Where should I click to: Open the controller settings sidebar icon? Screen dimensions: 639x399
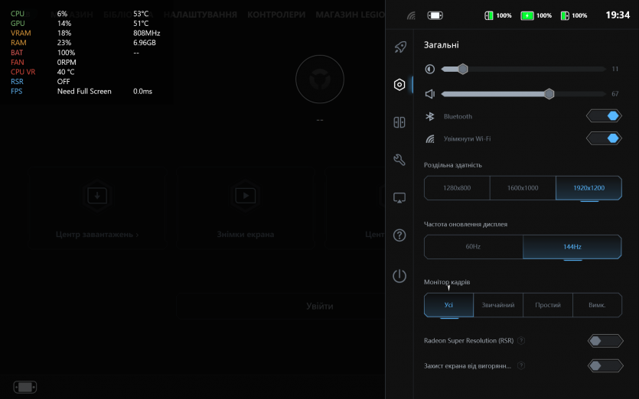399,122
